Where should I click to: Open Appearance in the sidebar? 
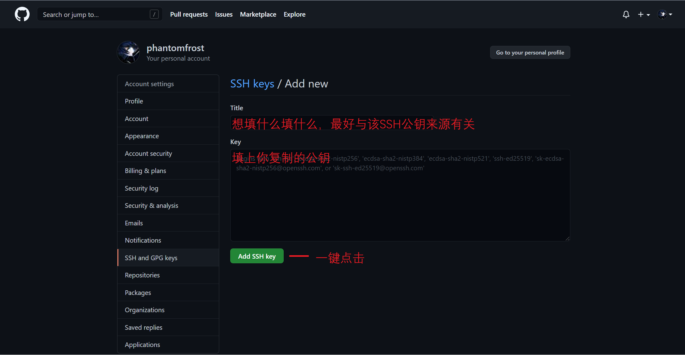pos(168,136)
